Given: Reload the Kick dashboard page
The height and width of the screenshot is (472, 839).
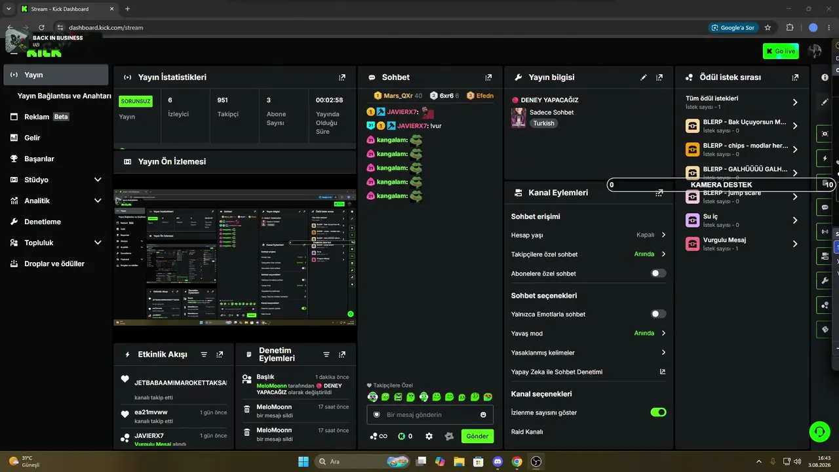Looking at the screenshot, I should click(x=41, y=28).
